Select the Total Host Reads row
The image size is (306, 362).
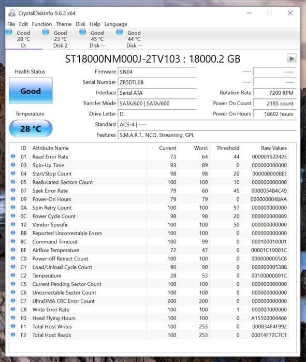[x=149, y=335]
